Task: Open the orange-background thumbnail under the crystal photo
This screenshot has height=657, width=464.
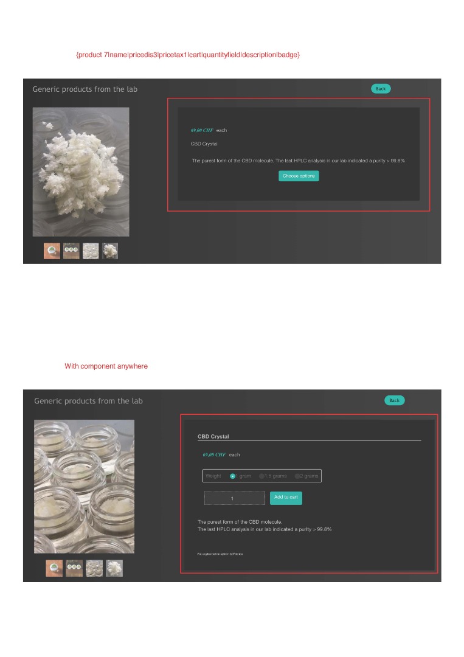Action: click(x=52, y=251)
